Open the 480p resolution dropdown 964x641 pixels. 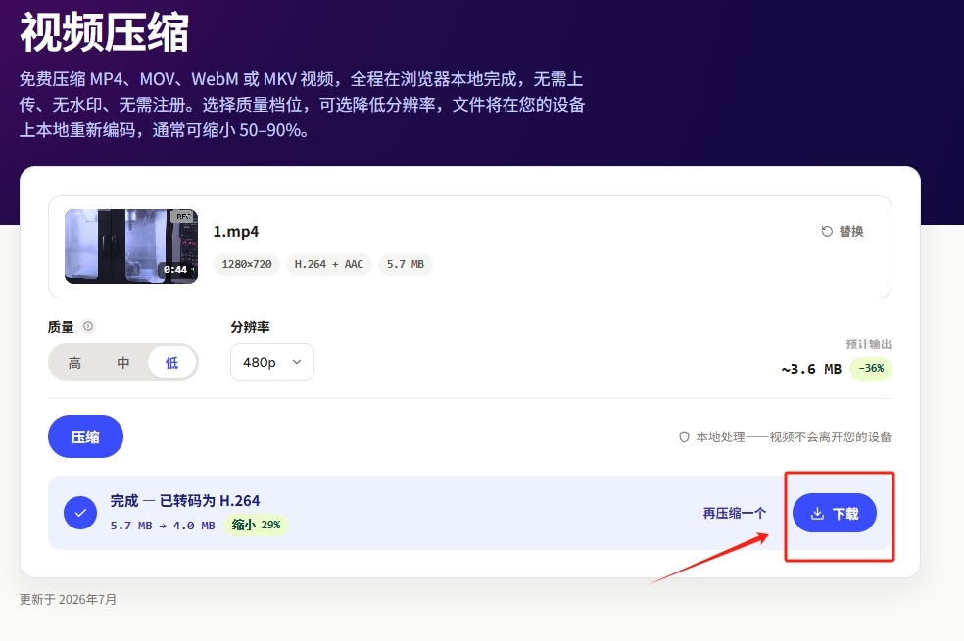[x=272, y=362]
